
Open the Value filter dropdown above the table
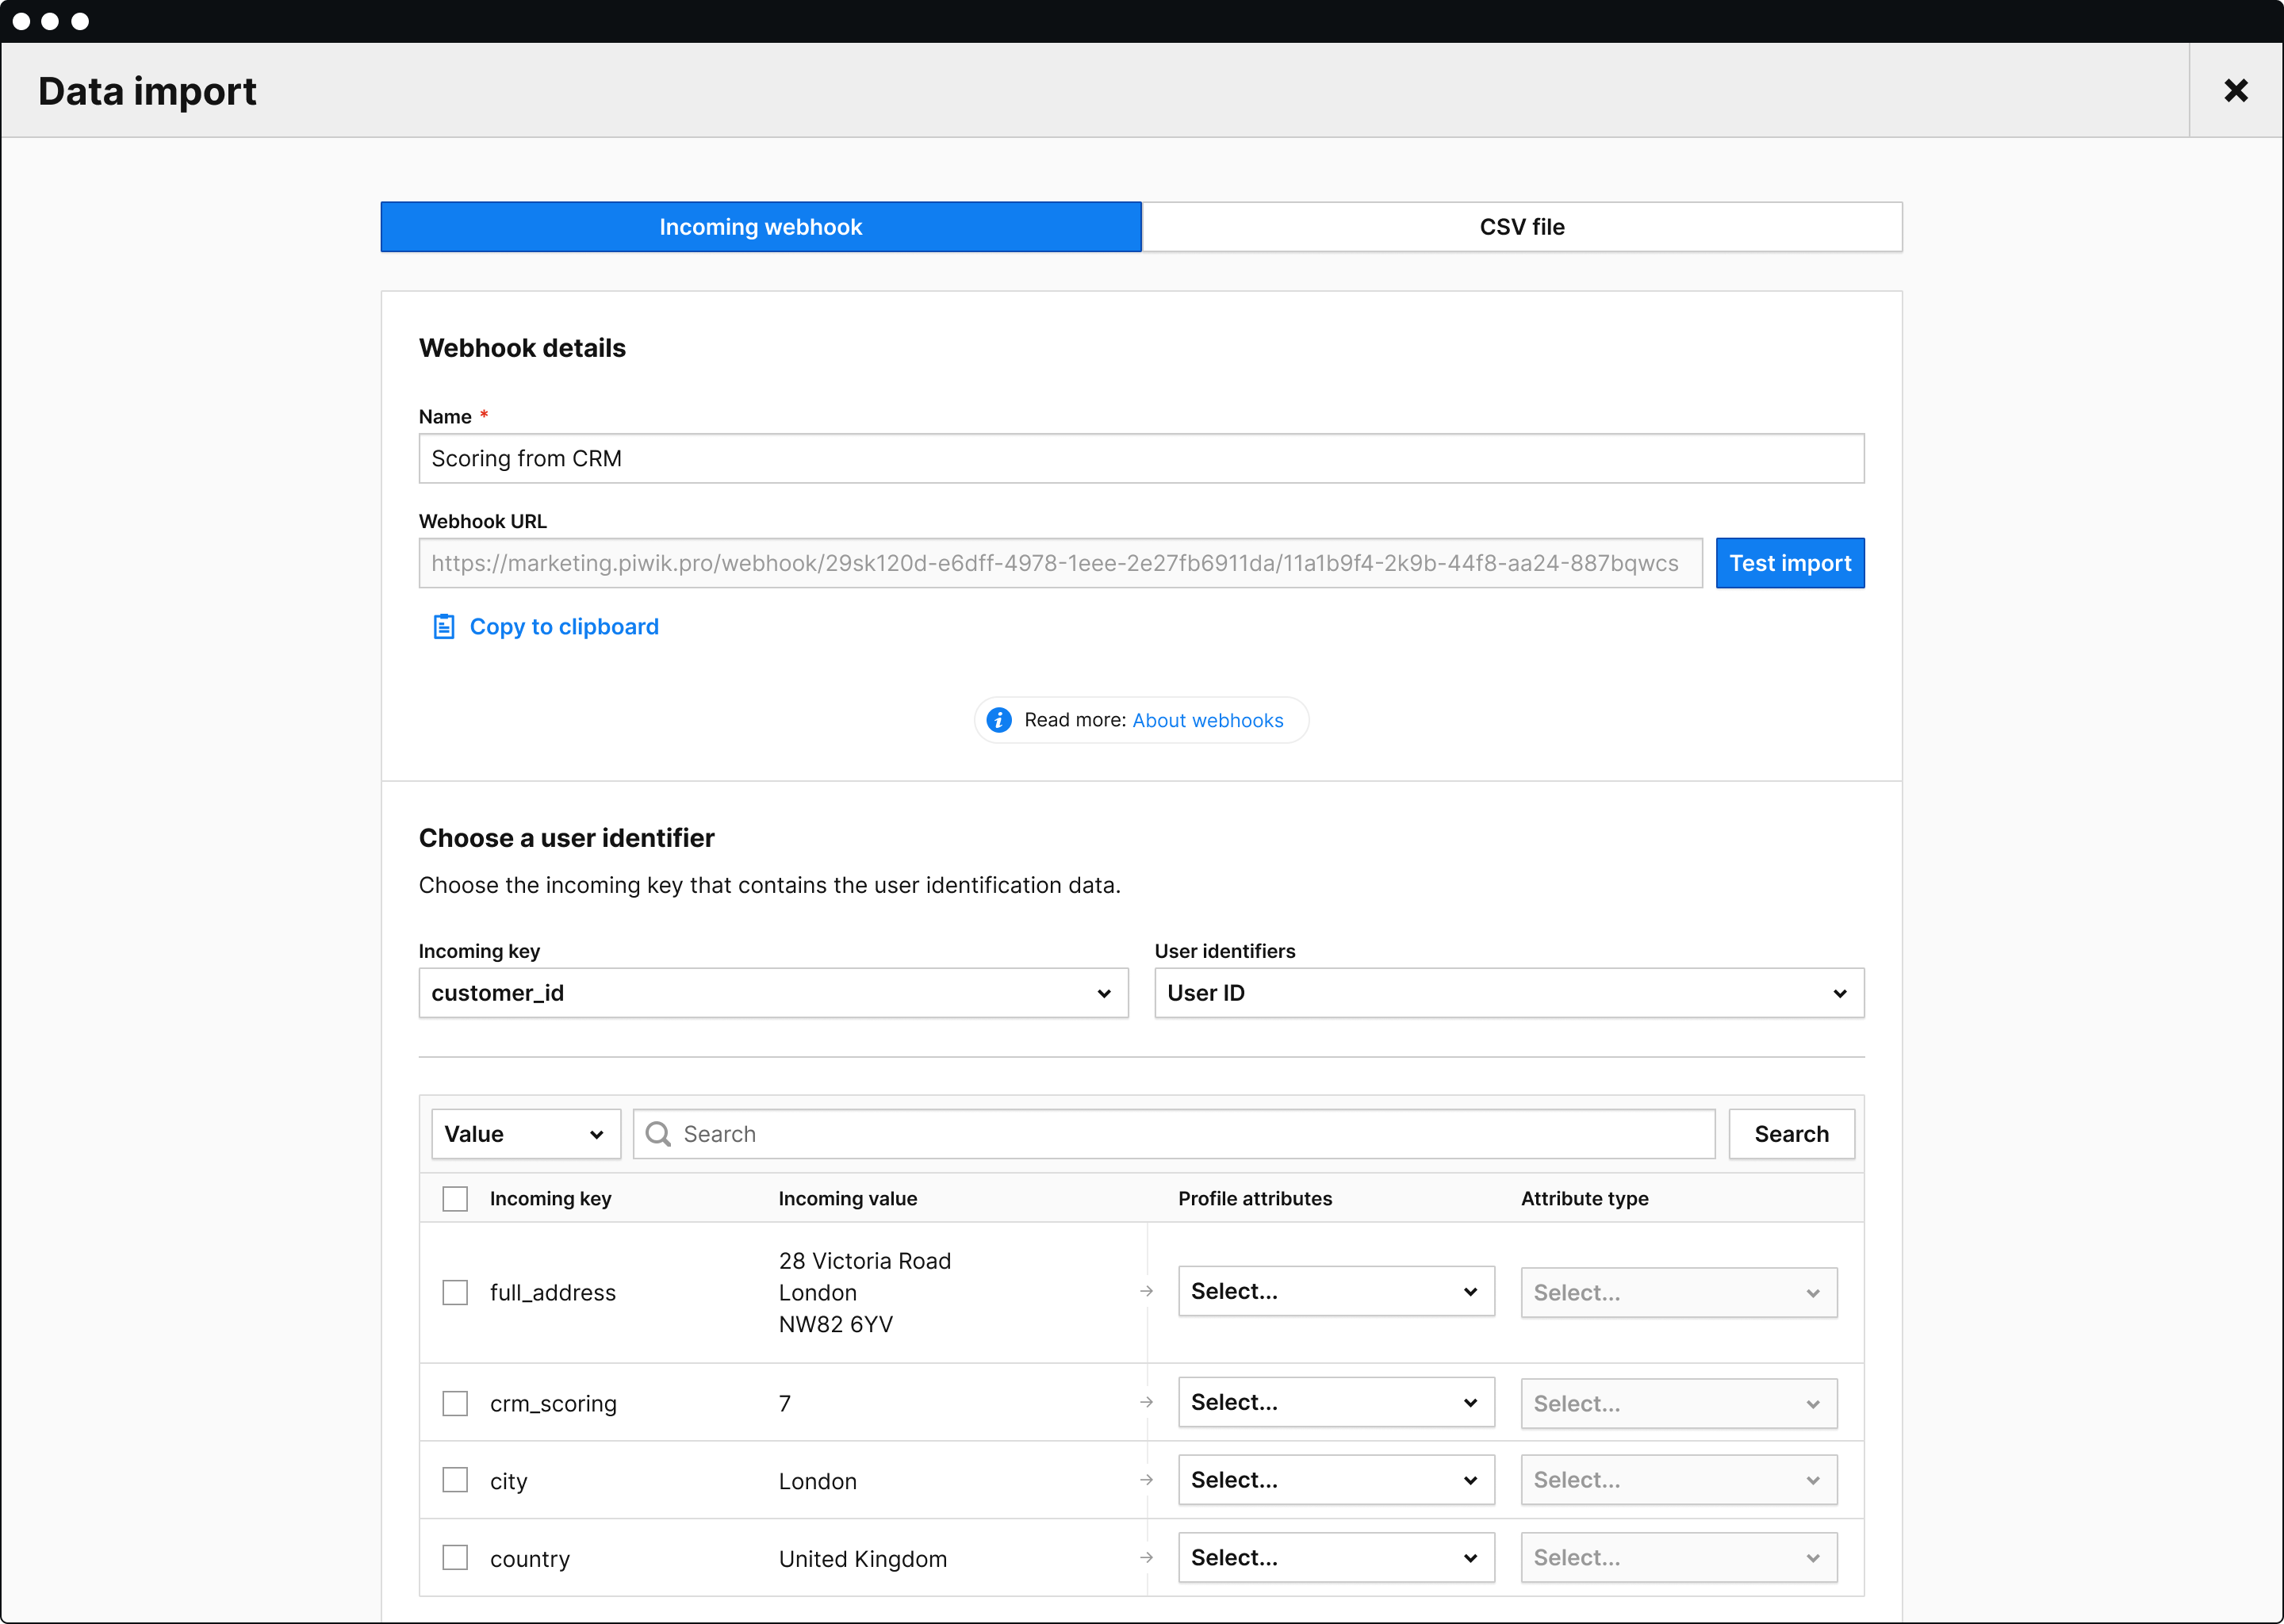click(525, 1133)
